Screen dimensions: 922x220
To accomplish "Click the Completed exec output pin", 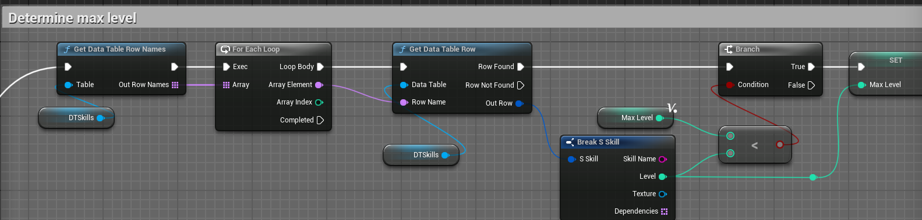I will click(x=320, y=120).
